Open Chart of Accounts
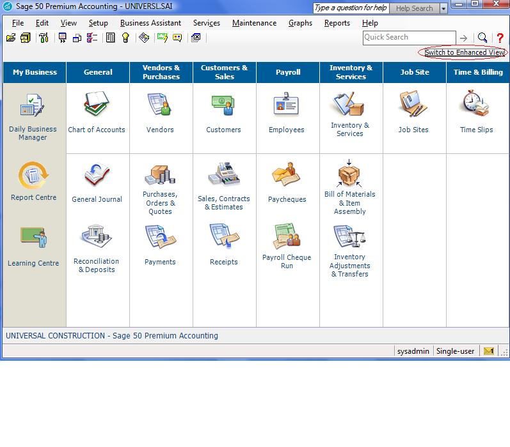 (x=96, y=112)
